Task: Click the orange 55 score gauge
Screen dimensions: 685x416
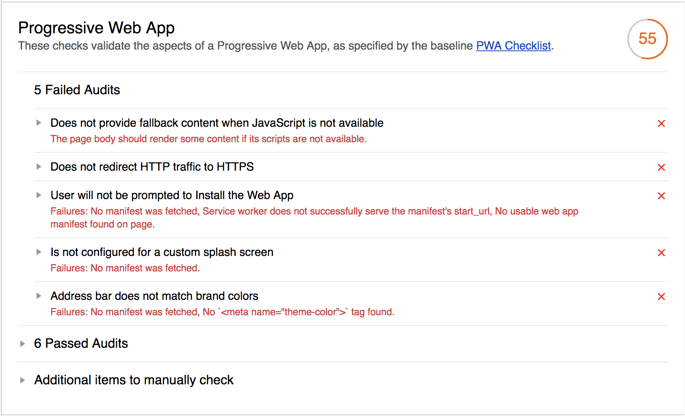Action: point(647,39)
